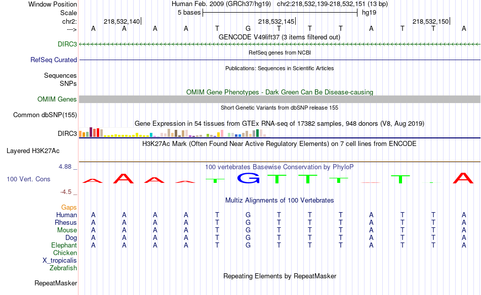Click the RefSeq genes from NCBI title

pos(279,53)
